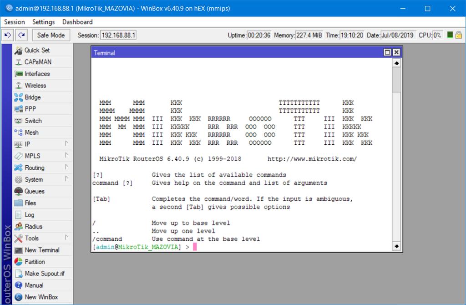Image resolution: width=466 pixels, height=305 pixels.
Task: Click the CPU value 0%
Action: coord(437,35)
